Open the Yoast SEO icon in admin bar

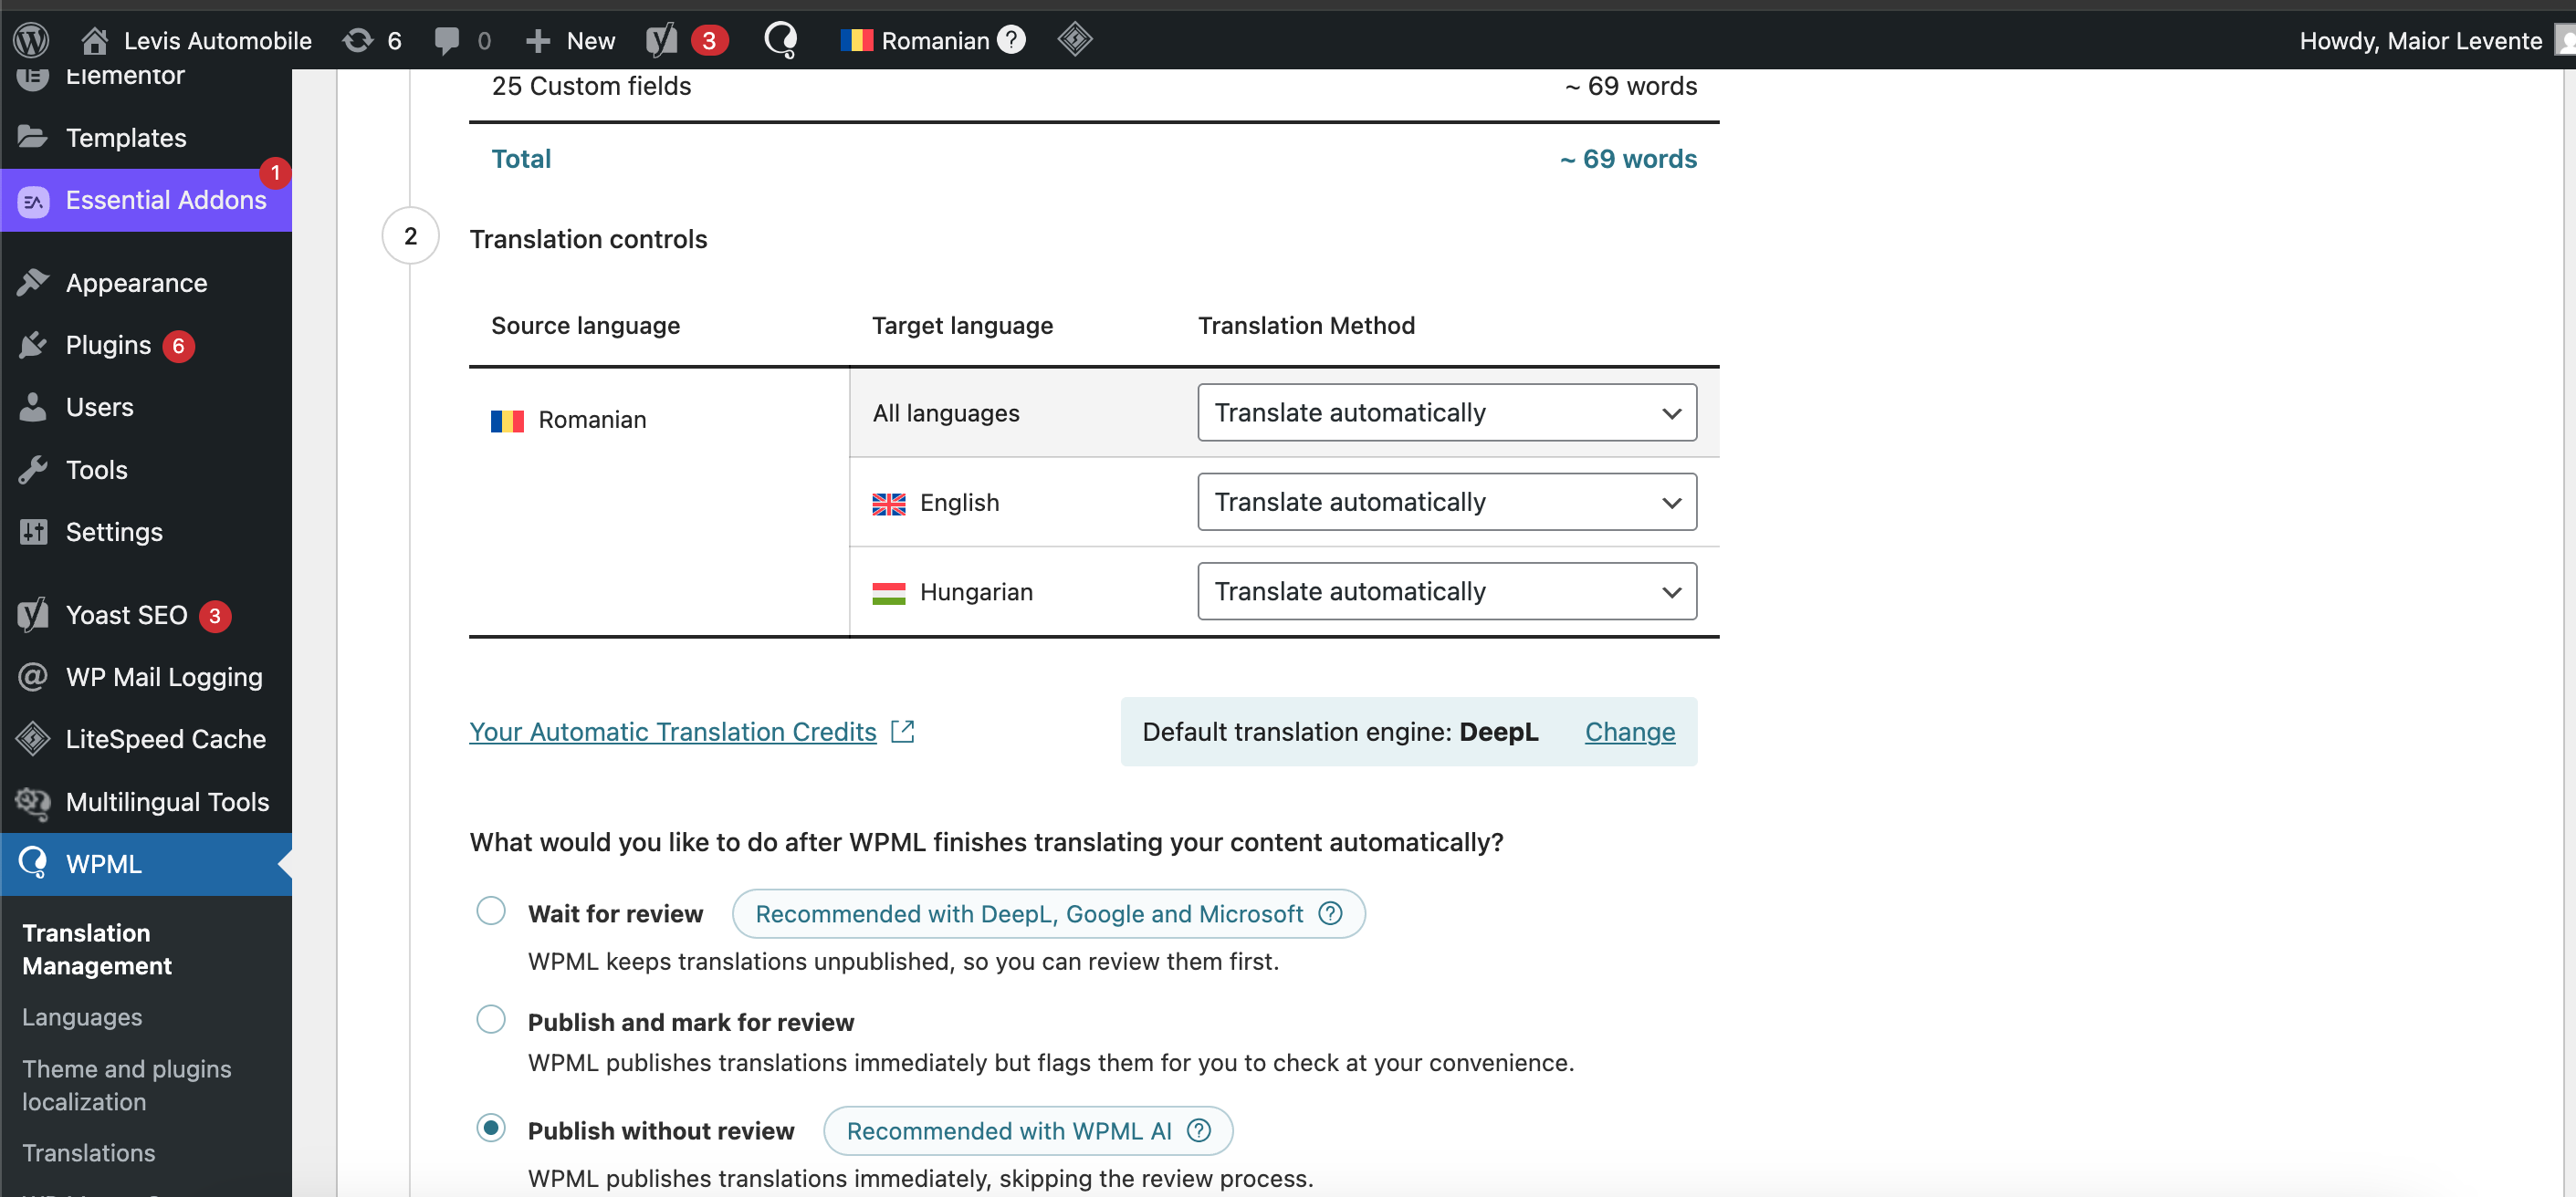point(662,40)
